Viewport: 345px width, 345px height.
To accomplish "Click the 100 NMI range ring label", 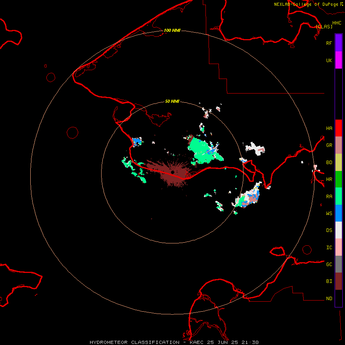I will tap(172, 30).
